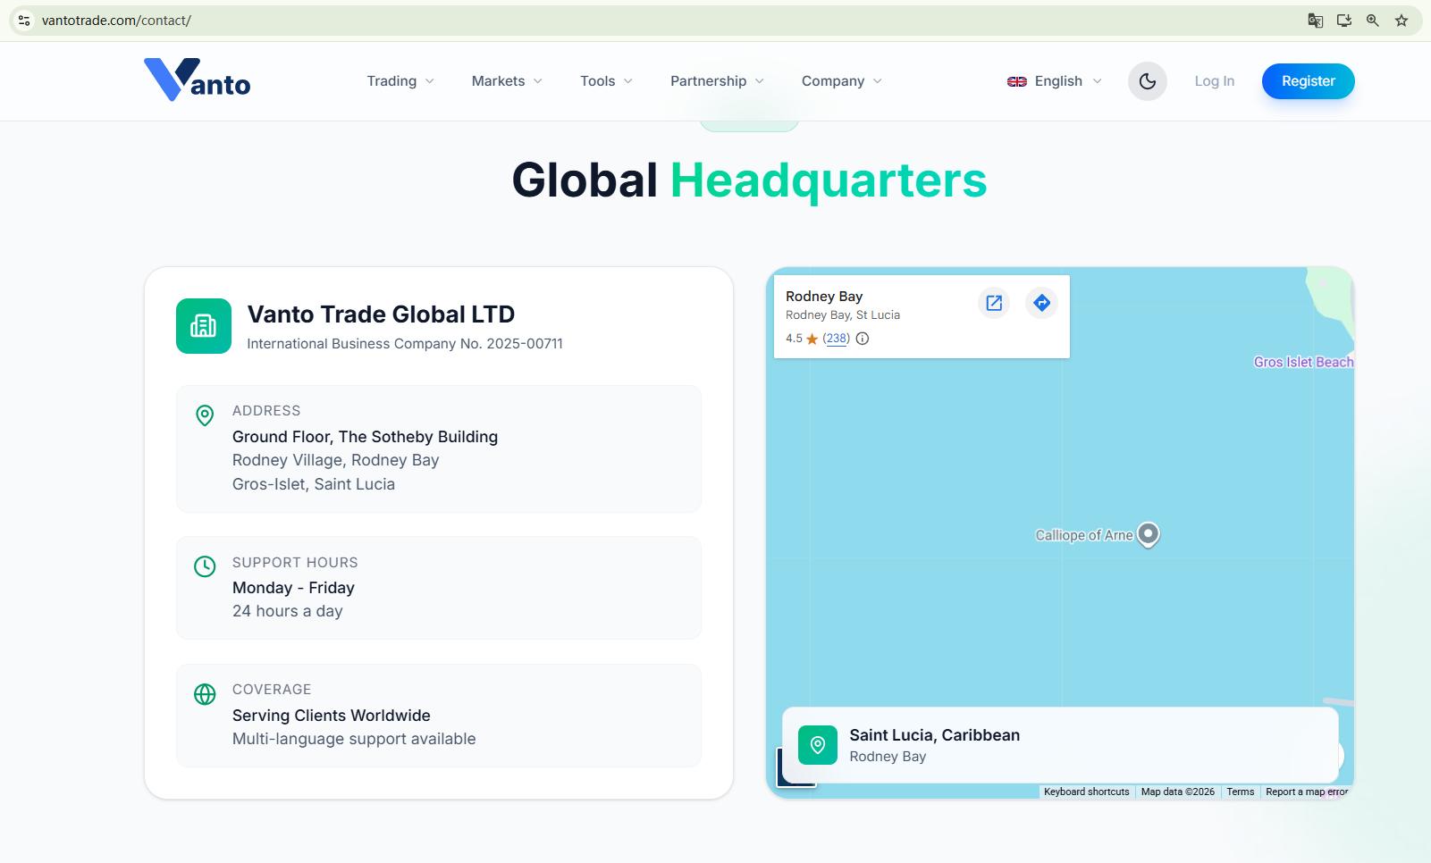1431x863 pixels.
Task: Click the 24 hours a day text
Action: pyautogui.click(x=288, y=611)
